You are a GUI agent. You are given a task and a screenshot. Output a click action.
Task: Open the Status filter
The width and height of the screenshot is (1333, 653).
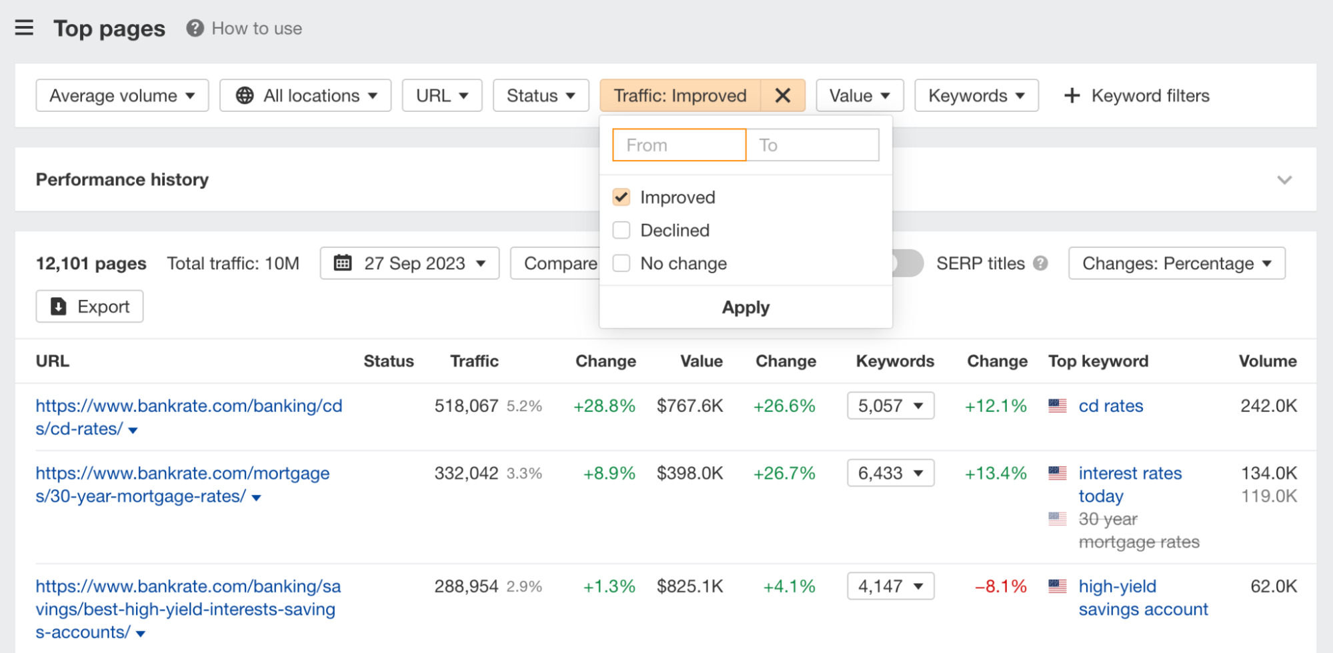540,95
